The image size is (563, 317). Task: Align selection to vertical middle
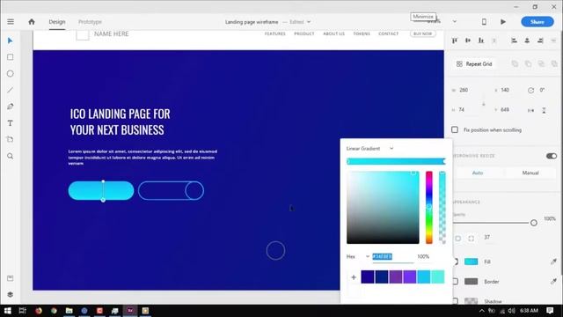click(468, 41)
